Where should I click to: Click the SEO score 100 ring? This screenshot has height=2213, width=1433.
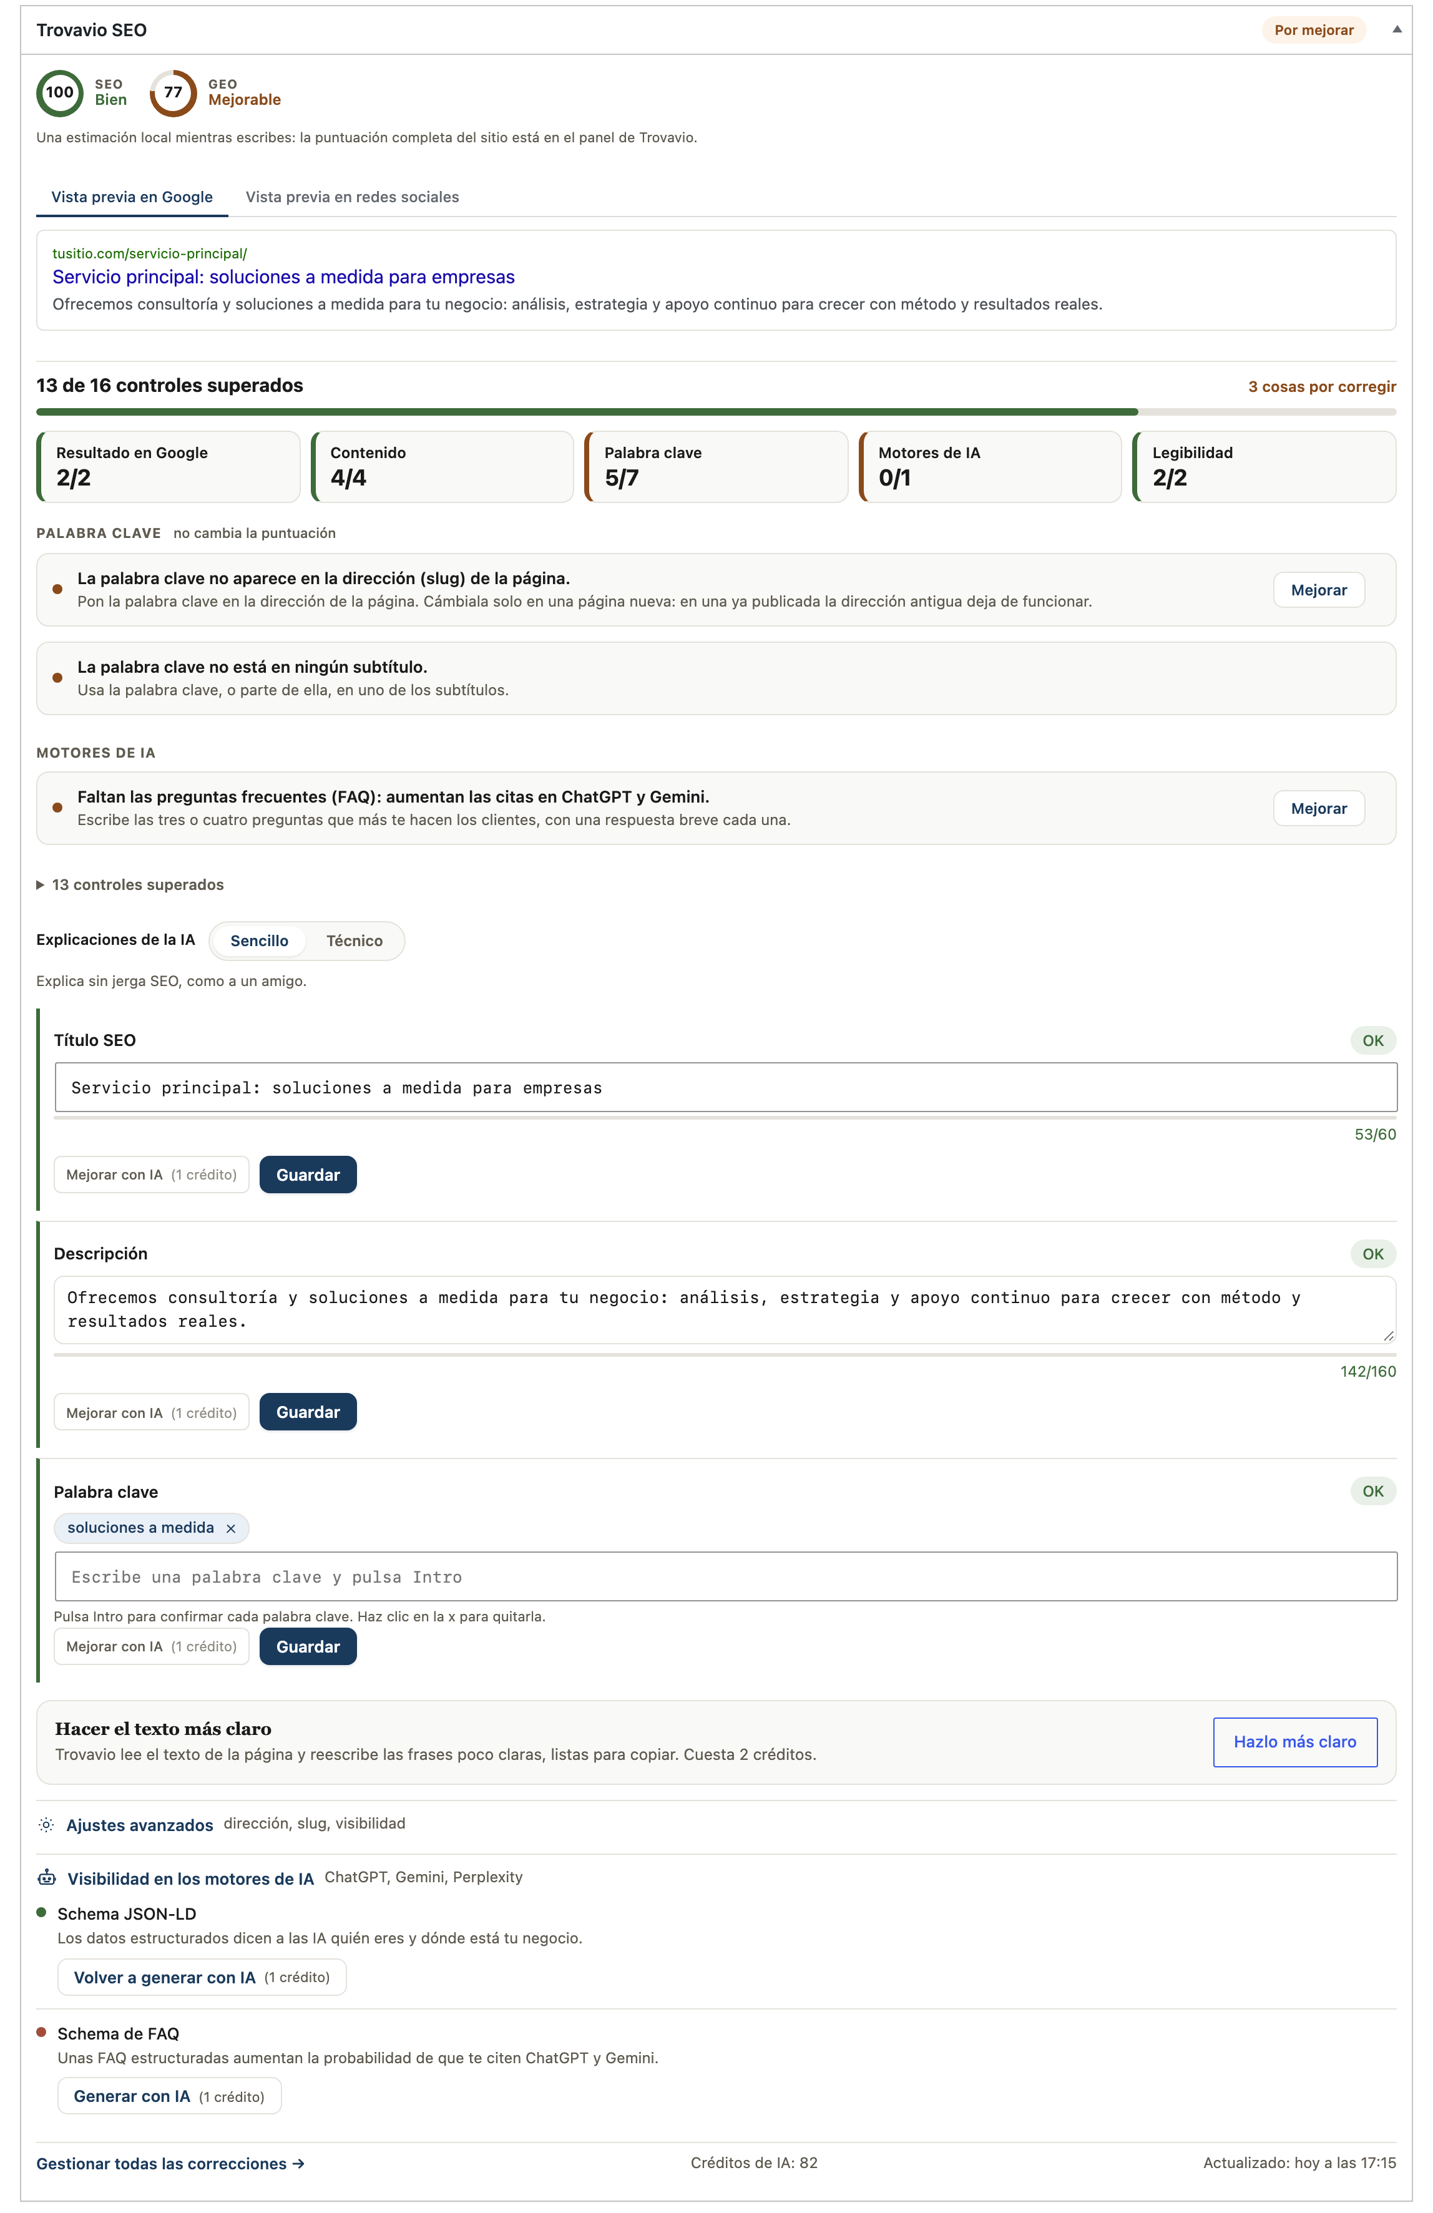[x=59, y=92]
